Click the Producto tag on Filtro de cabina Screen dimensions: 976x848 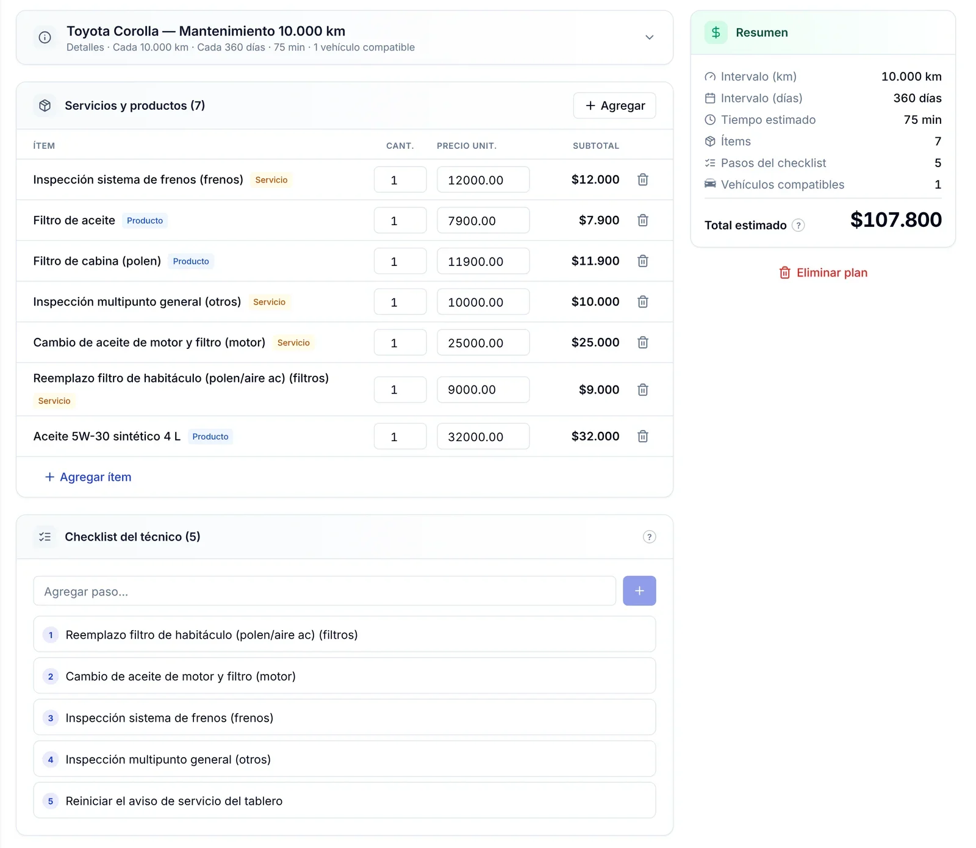(x=191, y=261)
